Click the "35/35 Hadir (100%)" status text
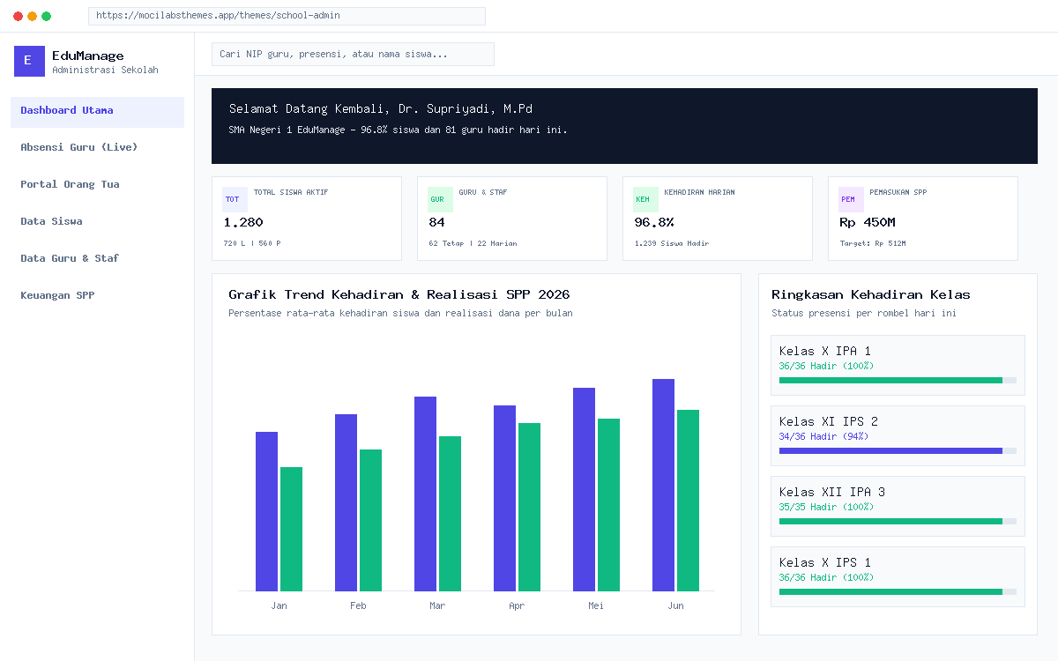This screenshot has height=661, width=1058. [826, 507]
